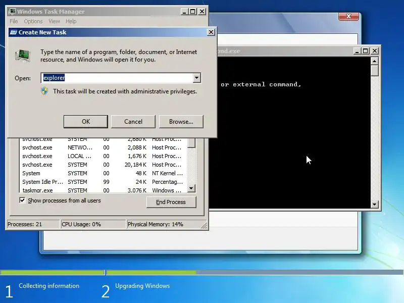404x303 pixels.
Task: Click the cmd.exe scroll down arrow
Action: [374, 205]
